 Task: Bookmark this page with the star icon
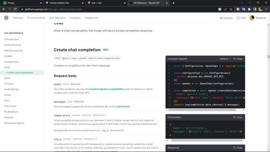pyautogui.click(x=231, y=9)
